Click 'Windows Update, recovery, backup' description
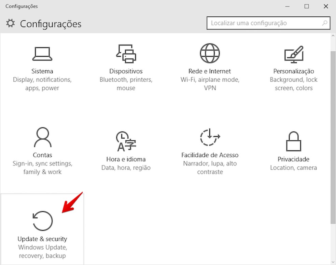This screenshot has width=336, height=265. [x=42, y=251]
